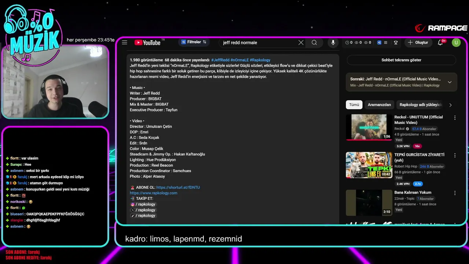Click Sohbet tekrarını göster button
This screenshot has width=469, height=264.
pyautogui.click(x=401, y=60)
